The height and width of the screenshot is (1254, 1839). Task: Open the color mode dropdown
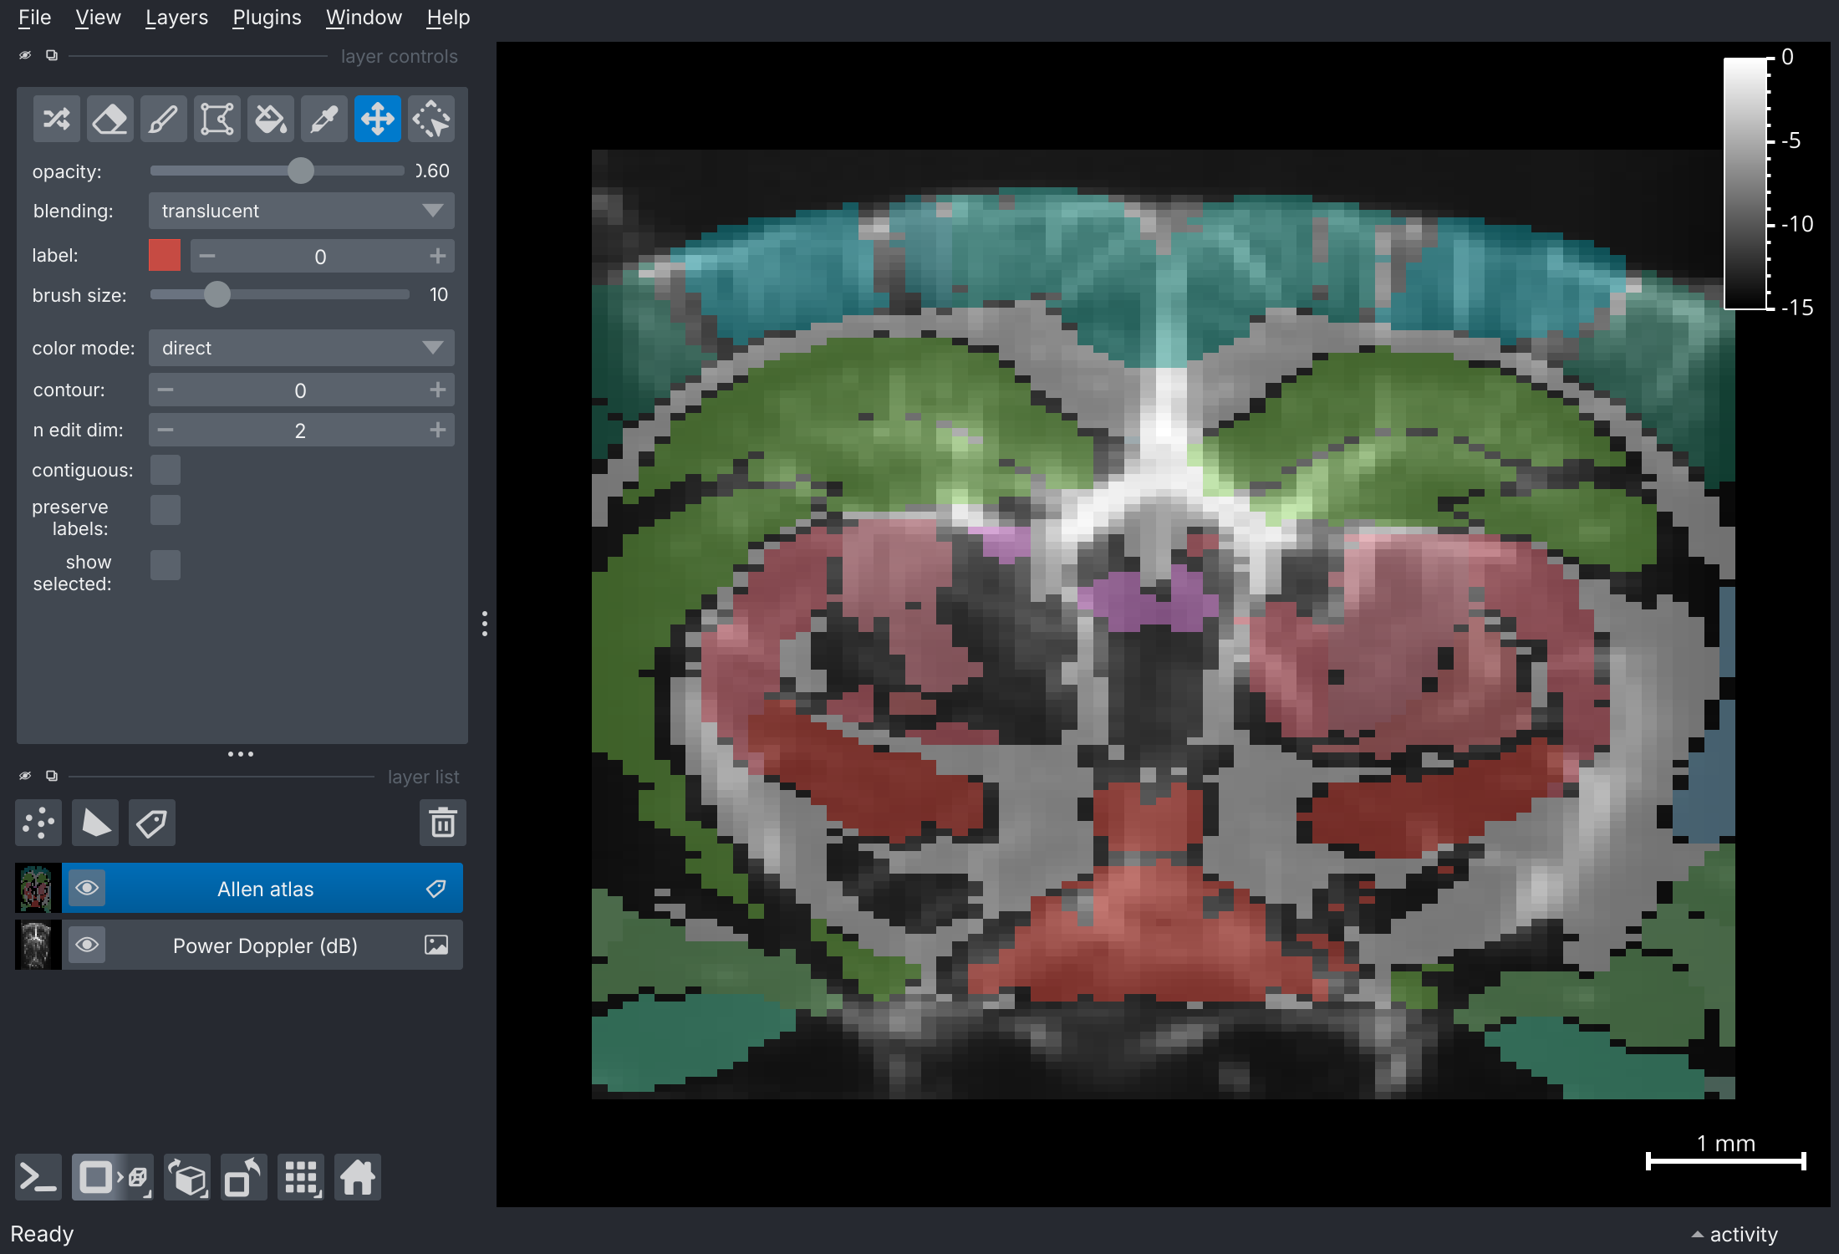(300, 347)
